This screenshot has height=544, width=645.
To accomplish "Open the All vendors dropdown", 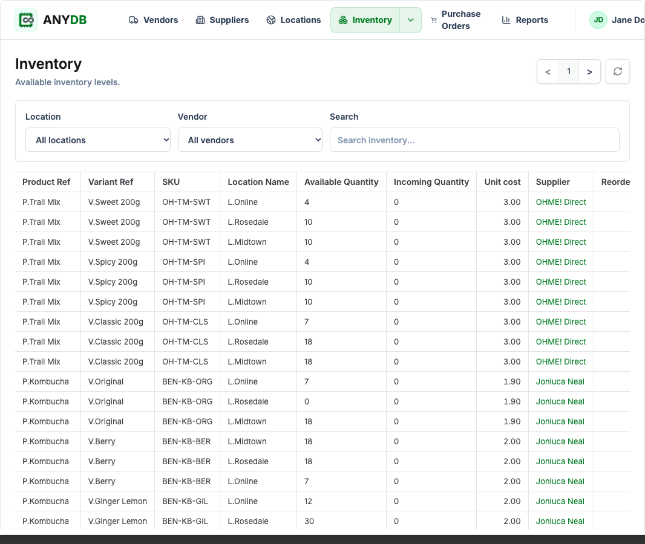I will [x=250, y=140].
